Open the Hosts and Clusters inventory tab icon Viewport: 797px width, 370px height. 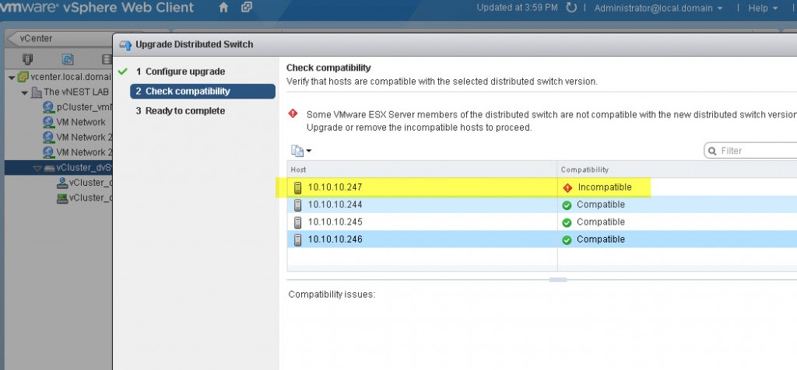28,59
